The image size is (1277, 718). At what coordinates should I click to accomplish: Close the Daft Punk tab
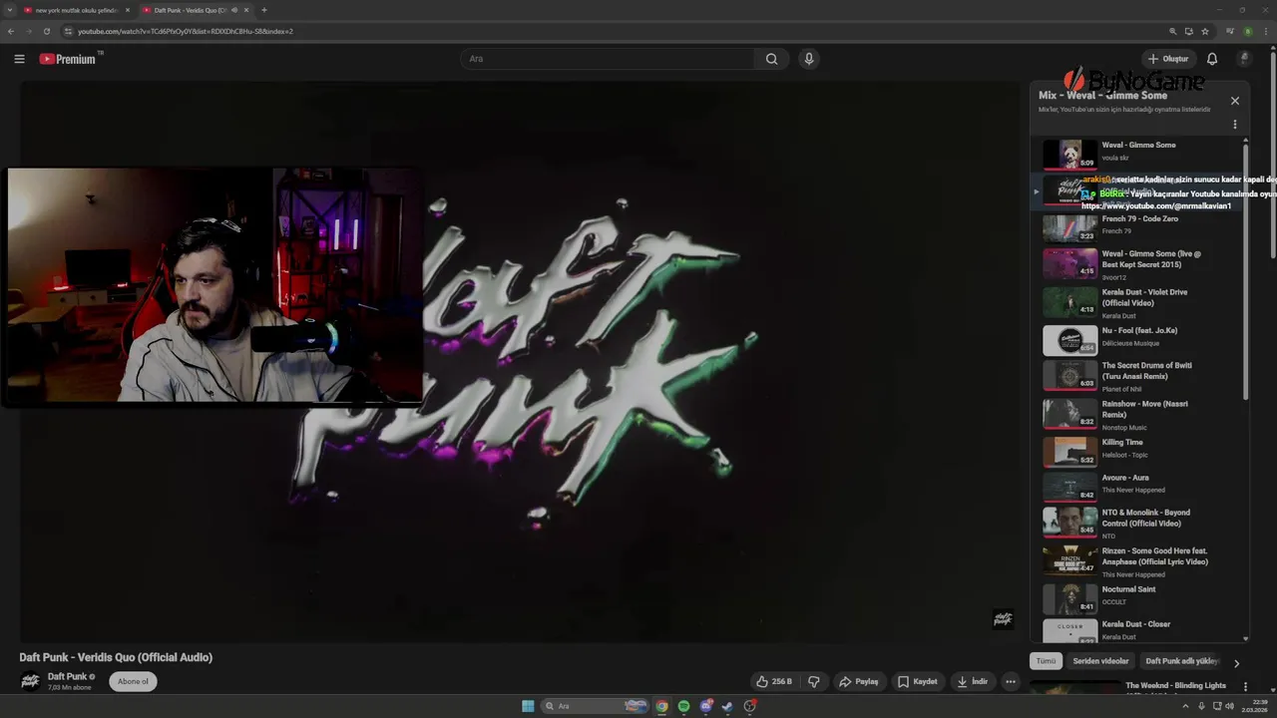click(x=246, y=10)
